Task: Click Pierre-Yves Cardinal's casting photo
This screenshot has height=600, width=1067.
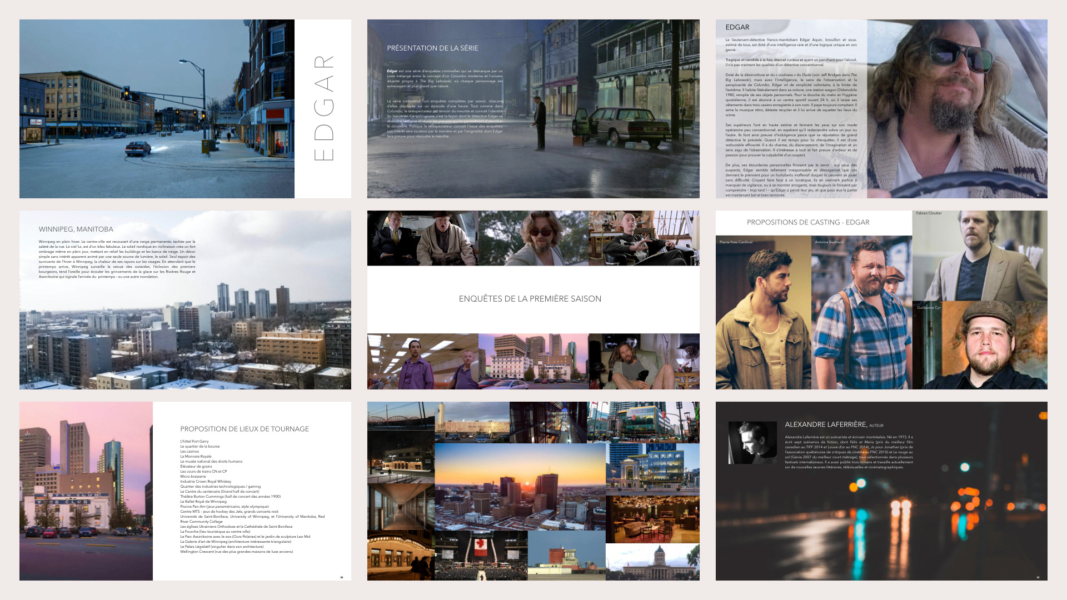Action: tap(762, 312)
